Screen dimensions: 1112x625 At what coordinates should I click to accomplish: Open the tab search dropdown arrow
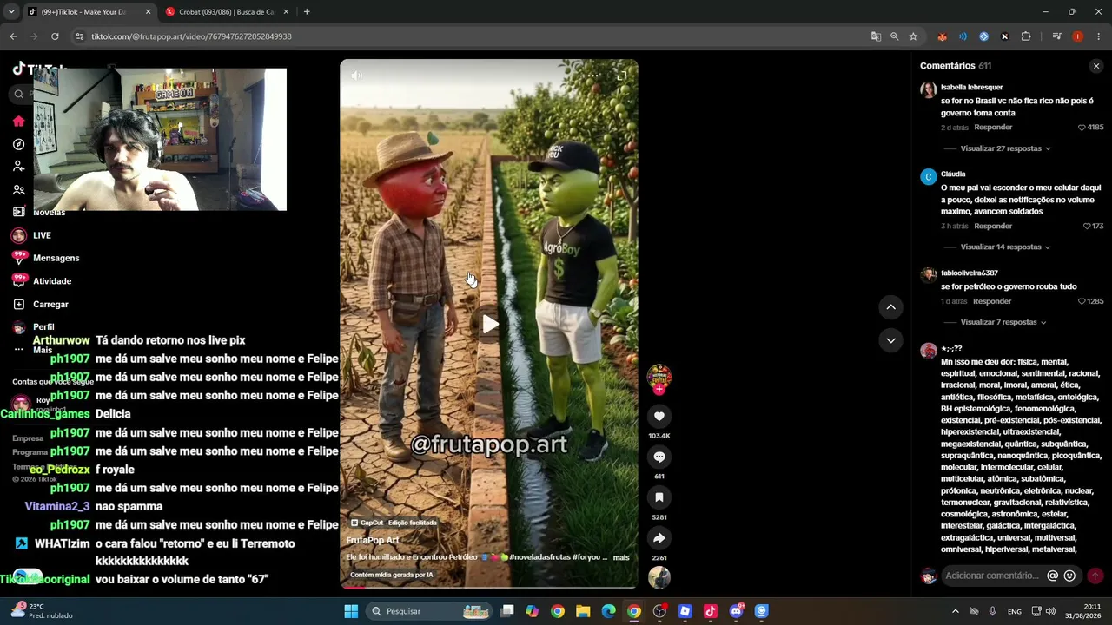[11, 12]
